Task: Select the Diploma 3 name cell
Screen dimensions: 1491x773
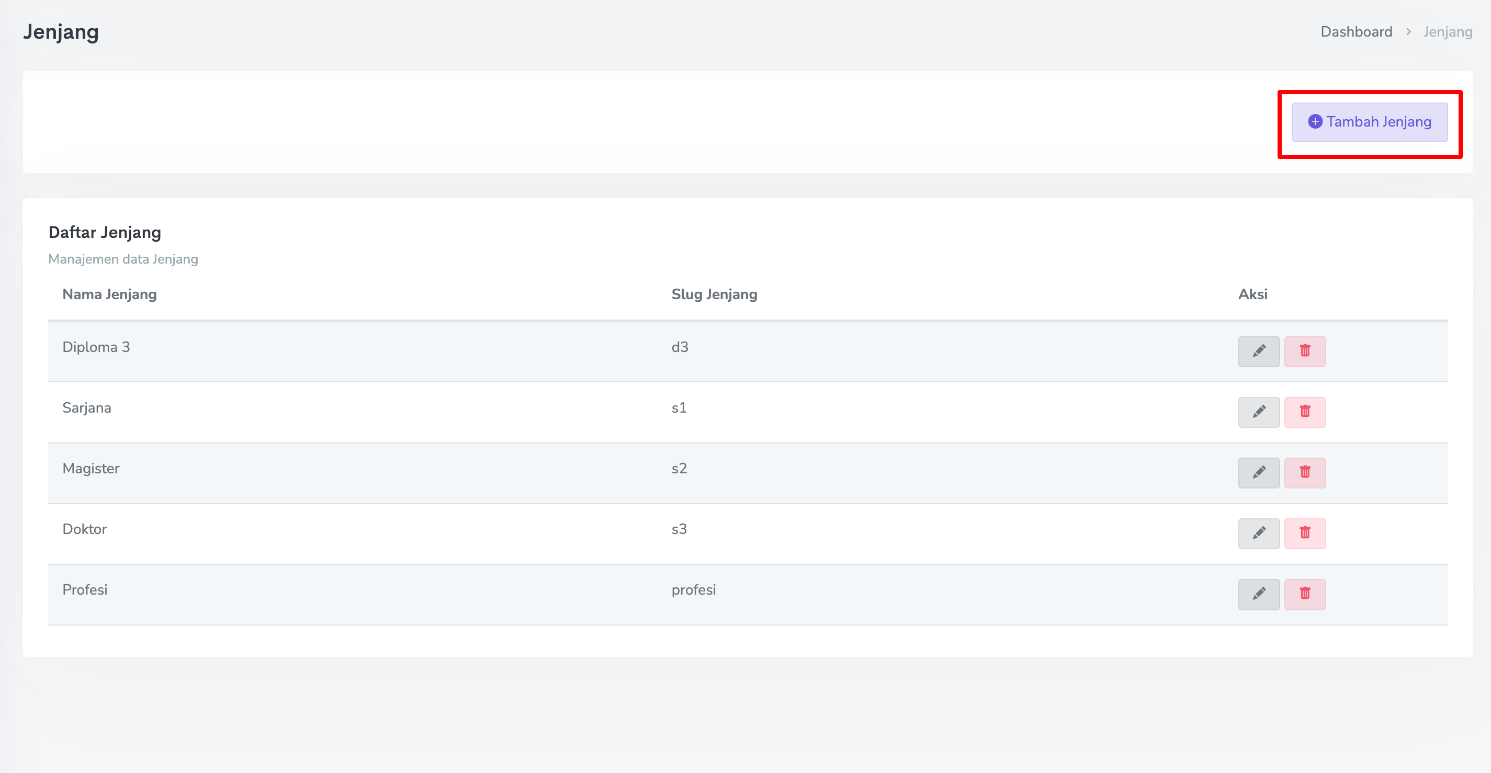Action: pos(96,347)
